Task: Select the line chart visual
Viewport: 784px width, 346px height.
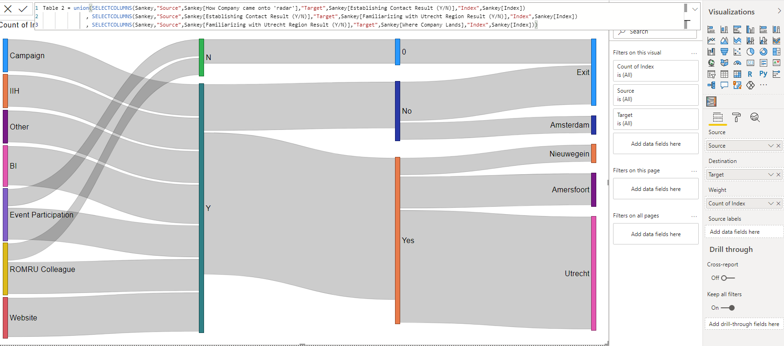Action: click(x=711, y=41)
